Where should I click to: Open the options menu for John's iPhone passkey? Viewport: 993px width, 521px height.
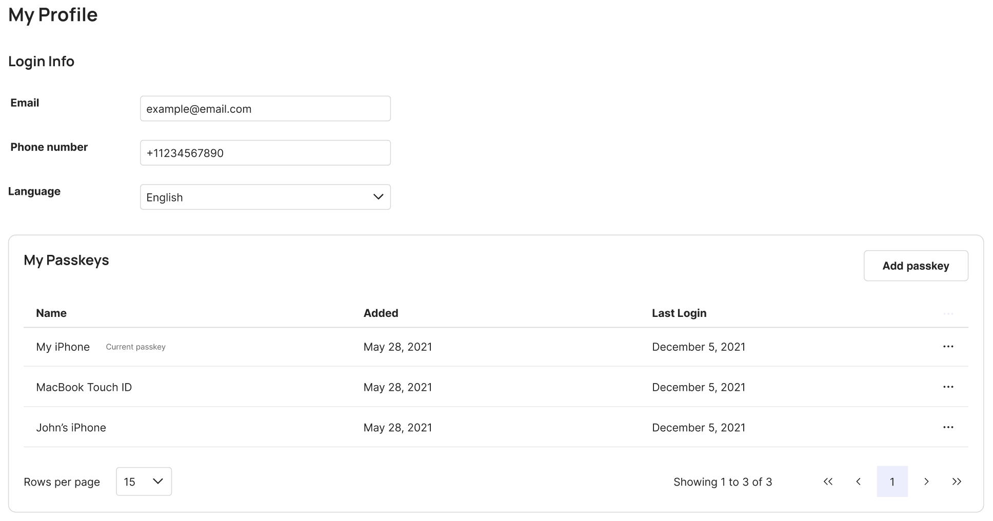(948, 428)
